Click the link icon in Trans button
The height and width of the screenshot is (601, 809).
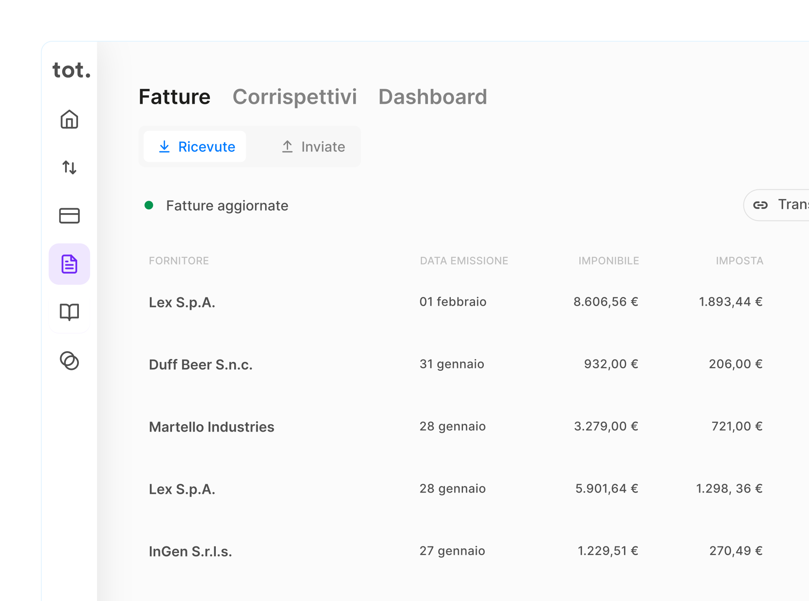[760, 205]
